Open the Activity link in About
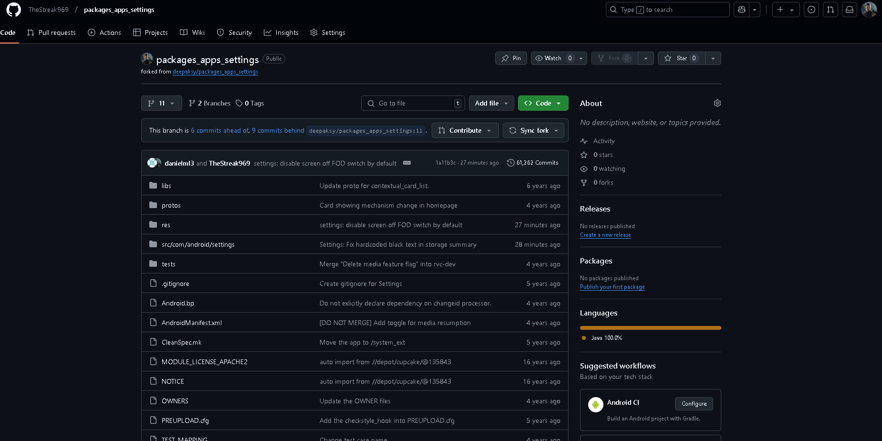This screenshot has width=882, height=441. (604, 141)
